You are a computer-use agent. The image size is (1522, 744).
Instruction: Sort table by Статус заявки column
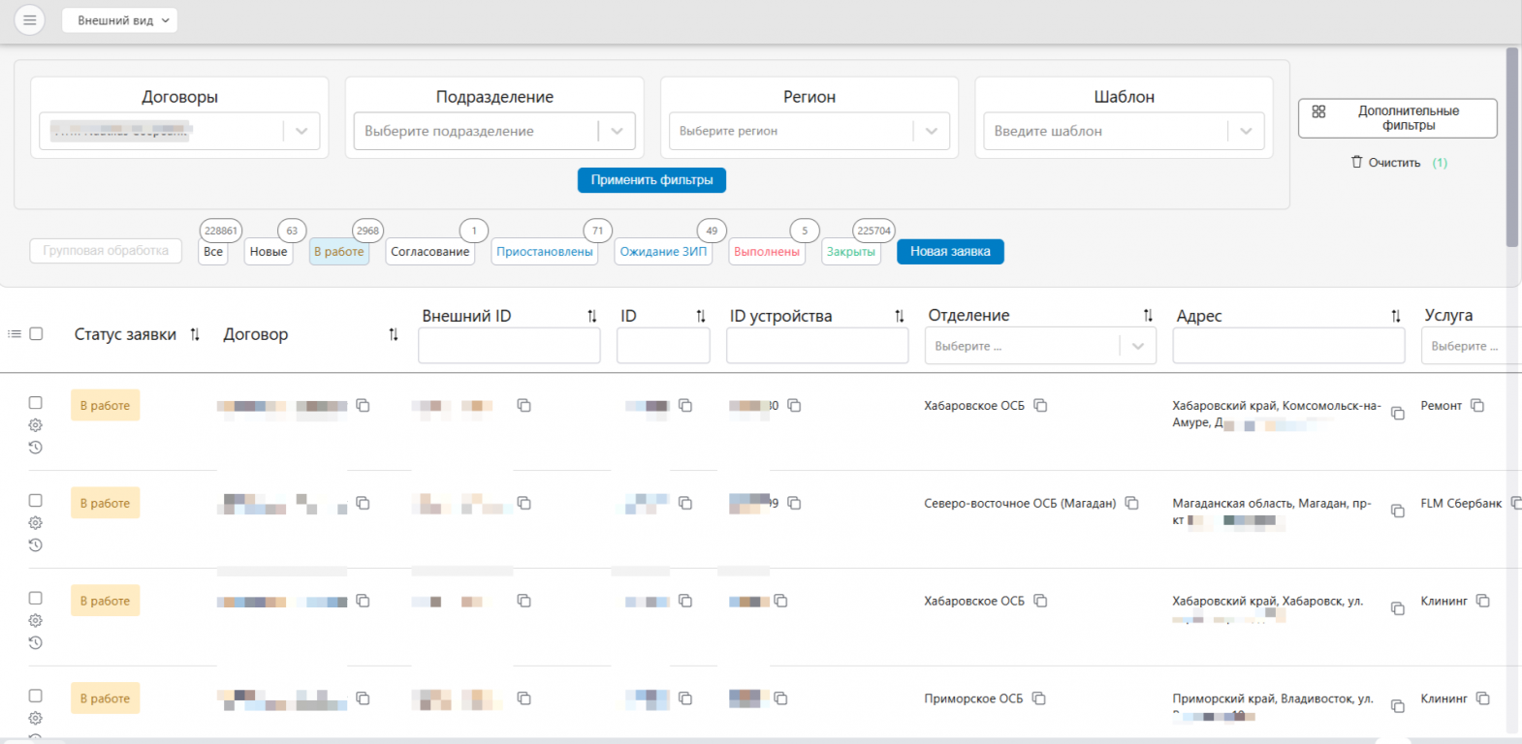[195, 334]
